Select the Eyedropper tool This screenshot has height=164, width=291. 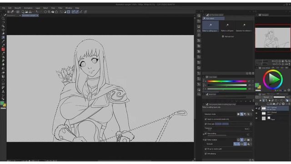click(x=3, y=41)
